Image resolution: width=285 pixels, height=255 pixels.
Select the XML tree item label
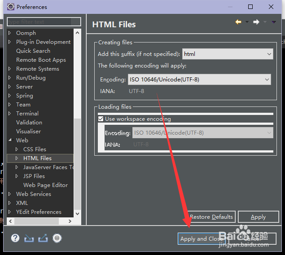coord(22,203)
